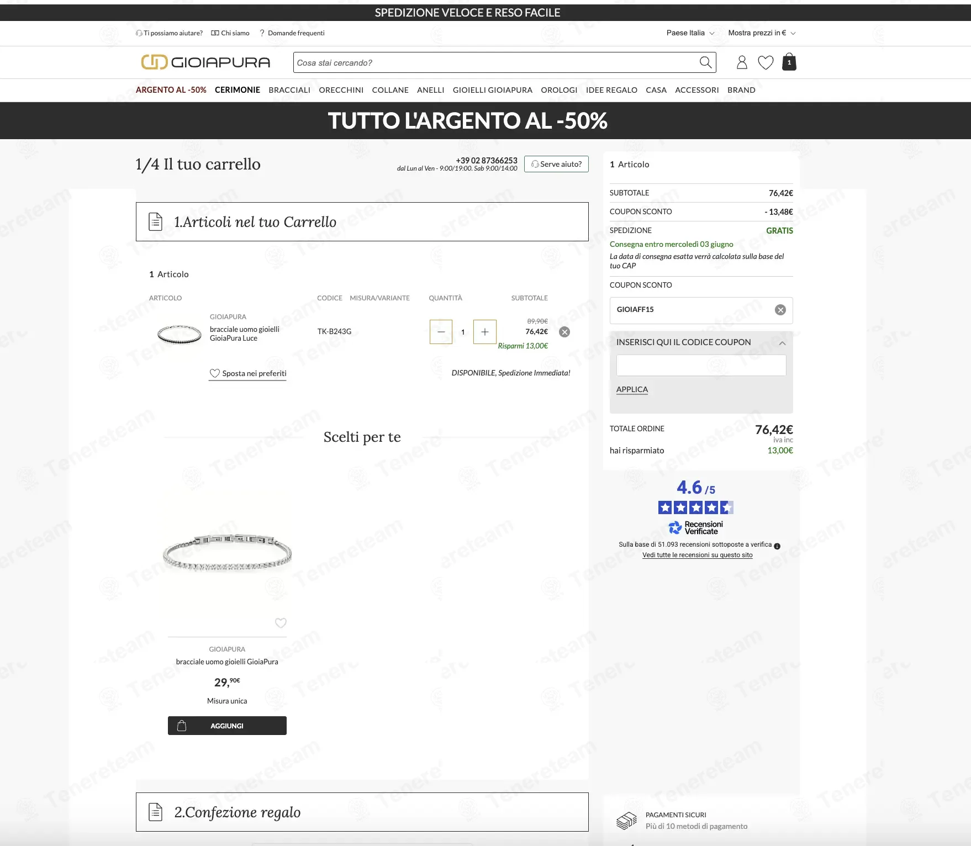Click the 2.Confezione regalo section header

tap(362, 812)
